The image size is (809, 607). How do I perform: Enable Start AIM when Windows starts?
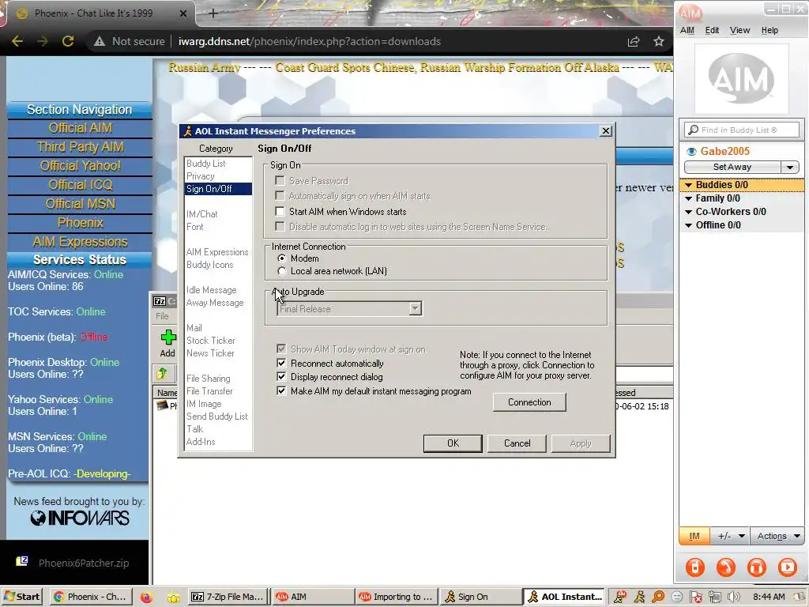(x=280, y=211)
